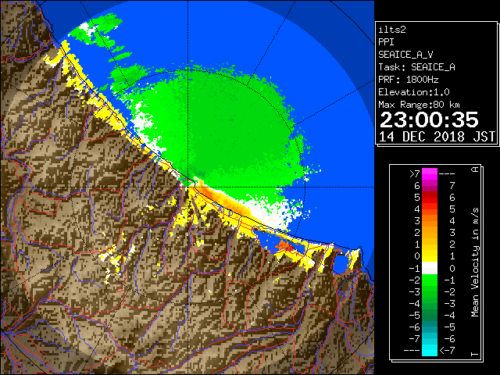
Task: Pick the yellow segment of the color bar
Action: coord(430,256)
